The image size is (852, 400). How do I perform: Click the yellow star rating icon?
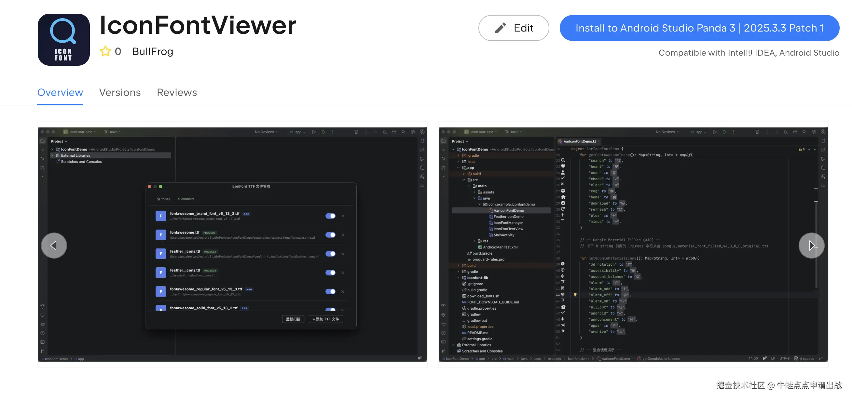coord(105,51)
